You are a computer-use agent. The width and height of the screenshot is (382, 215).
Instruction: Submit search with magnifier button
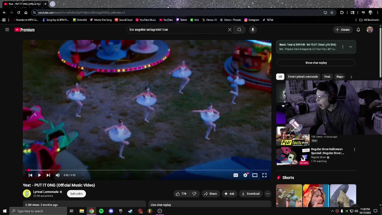pos(239,30)
